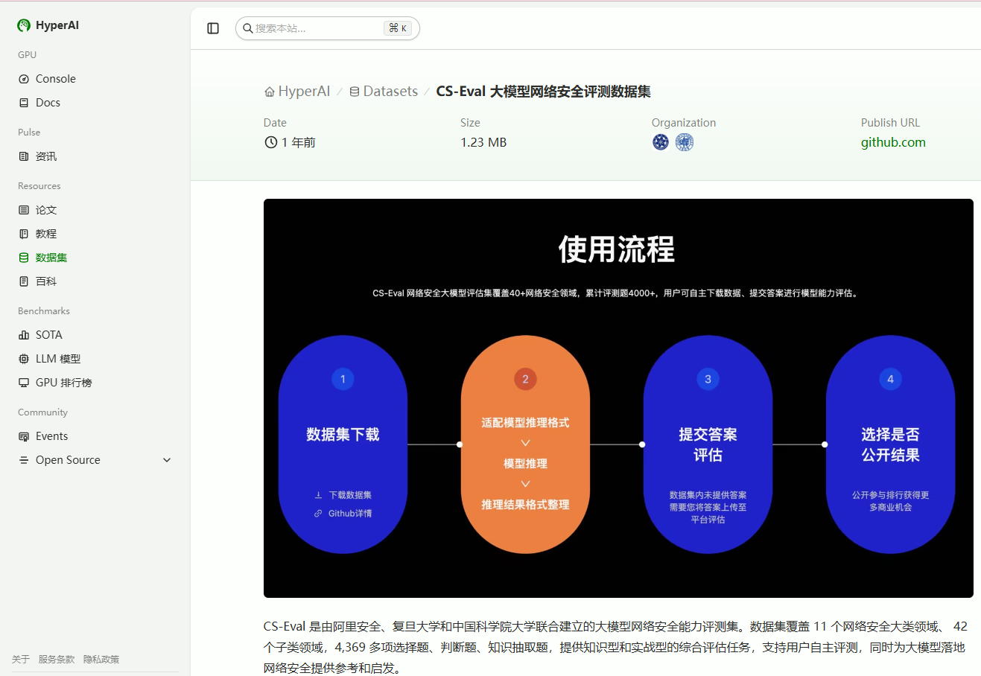Click the Pulse section header

[x=29, y=133]
